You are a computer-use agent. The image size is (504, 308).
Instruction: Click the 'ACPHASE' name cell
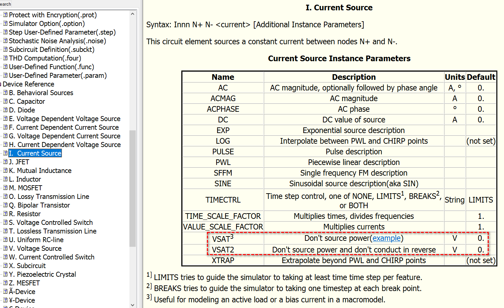(223, 109)
